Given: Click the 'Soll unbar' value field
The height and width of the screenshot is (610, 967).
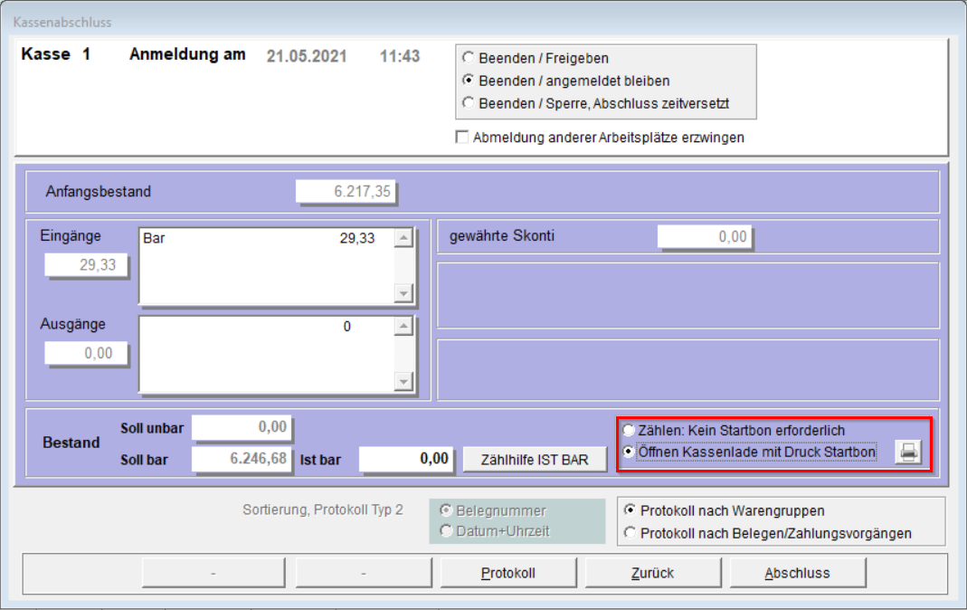Looking at the screenshot, I should point(242,427).
